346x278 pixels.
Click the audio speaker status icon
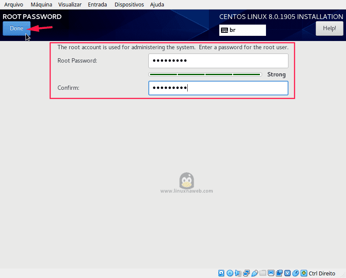tap(238, 273)
